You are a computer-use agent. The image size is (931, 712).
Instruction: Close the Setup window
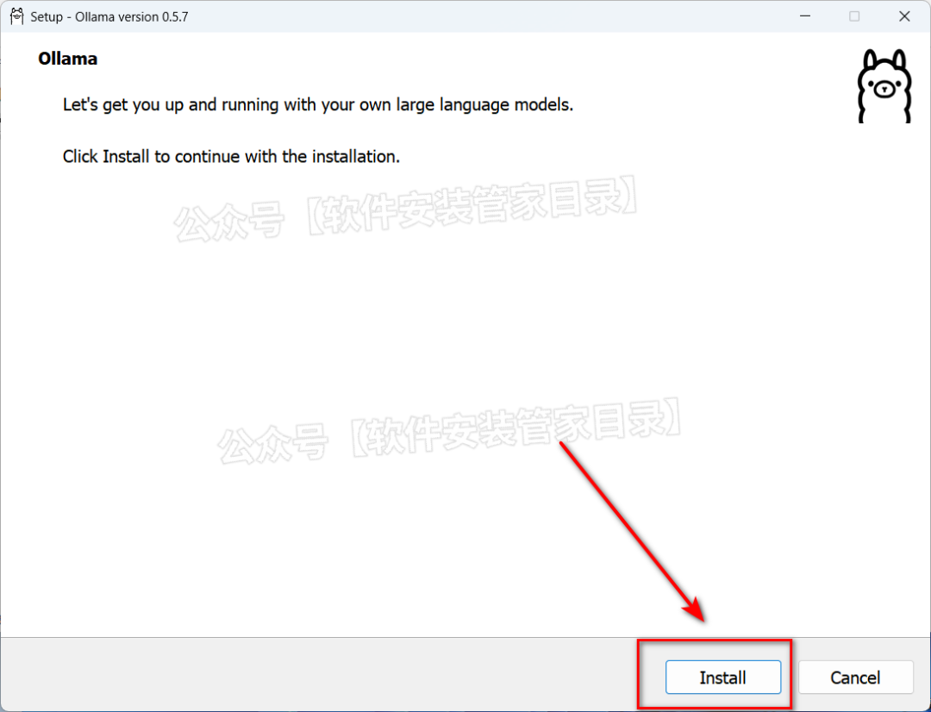coord(903,16)
